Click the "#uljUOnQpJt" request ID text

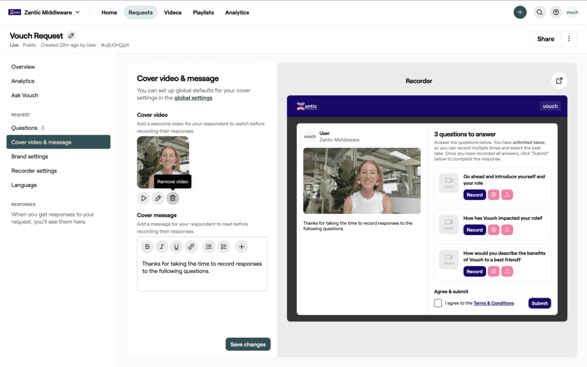(115, 45)
